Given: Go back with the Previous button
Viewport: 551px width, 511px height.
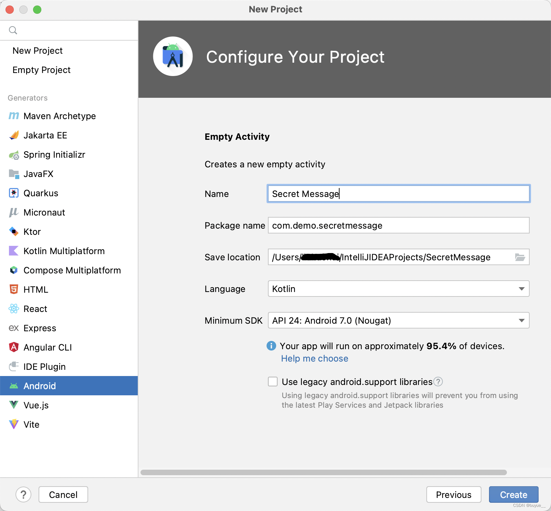Looking at the screenshot, I should 454,494.
